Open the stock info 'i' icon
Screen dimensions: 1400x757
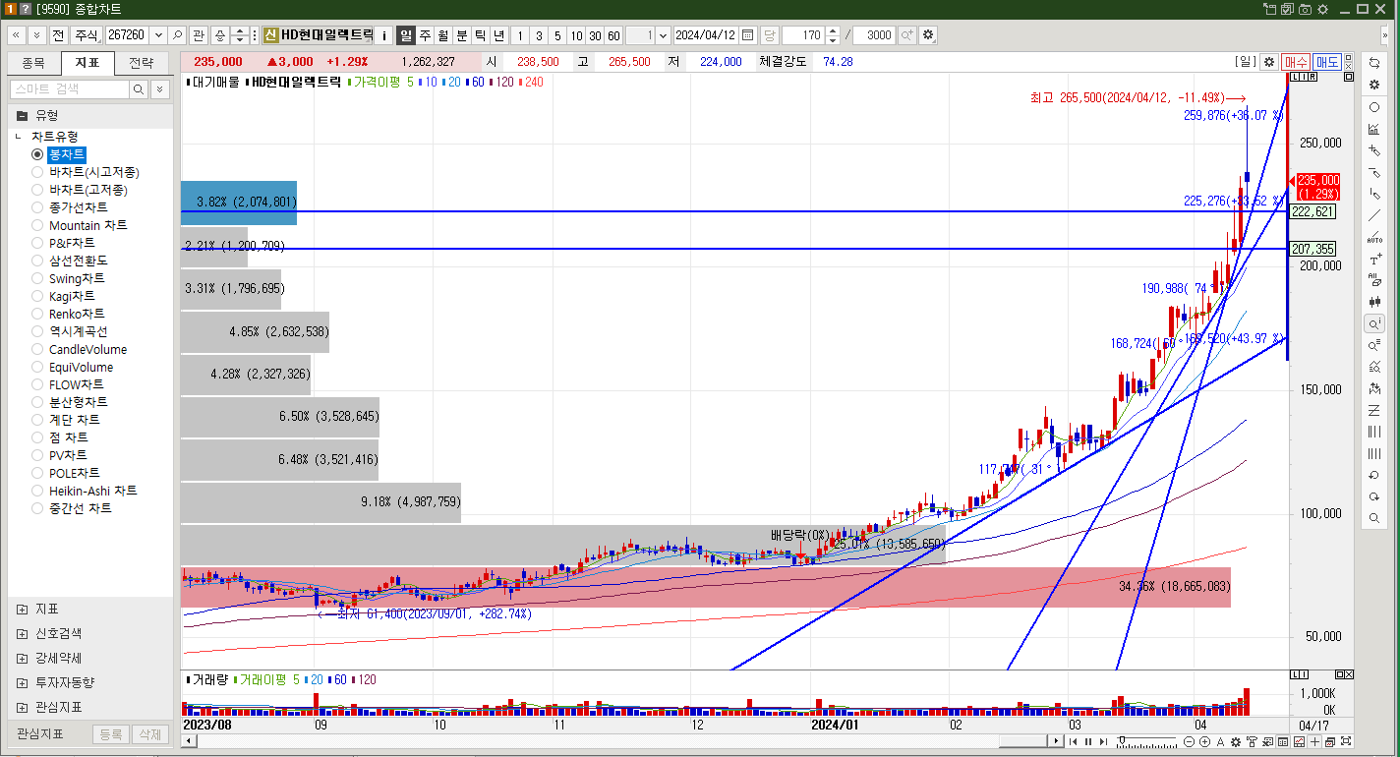coord(384,34)
